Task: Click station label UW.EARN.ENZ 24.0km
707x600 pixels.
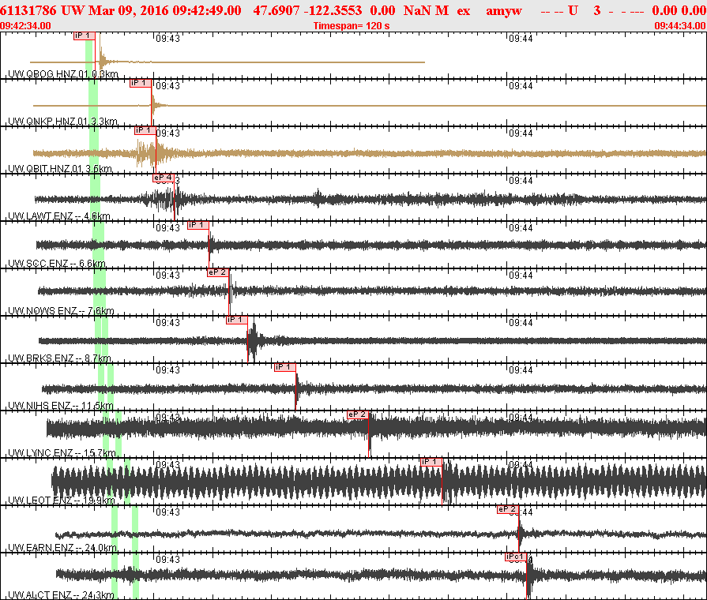Action: 62,547
